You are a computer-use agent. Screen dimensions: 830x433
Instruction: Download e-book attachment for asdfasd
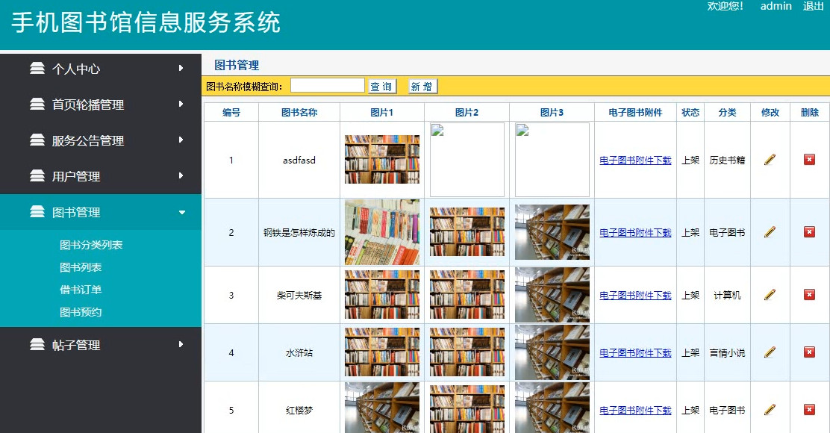pos(635,160)
